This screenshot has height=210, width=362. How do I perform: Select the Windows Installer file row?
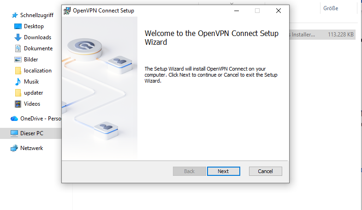point(323,34)
